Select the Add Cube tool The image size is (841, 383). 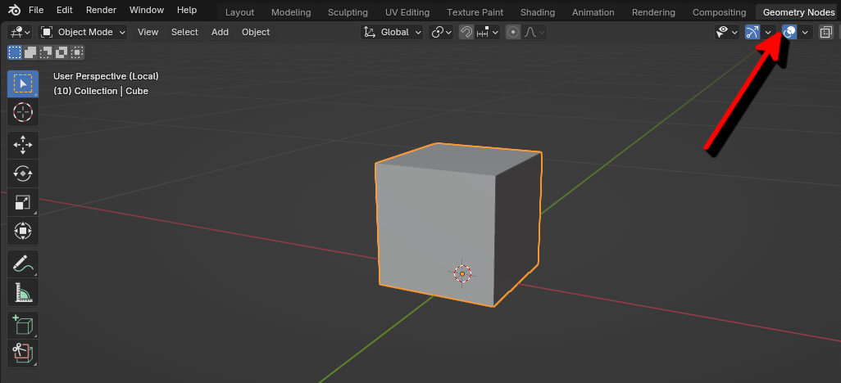[22, 325]
